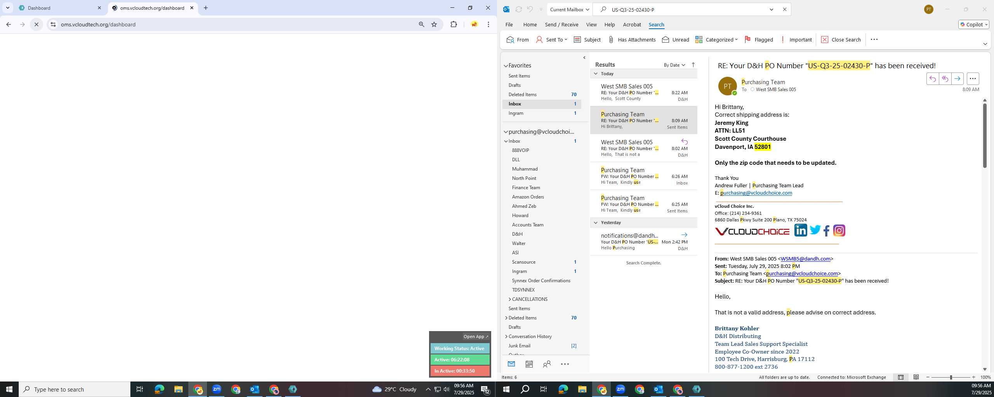Switch to Reading view in Outlook status bar
Screen dimensions: 994x397
click(916, 377)
